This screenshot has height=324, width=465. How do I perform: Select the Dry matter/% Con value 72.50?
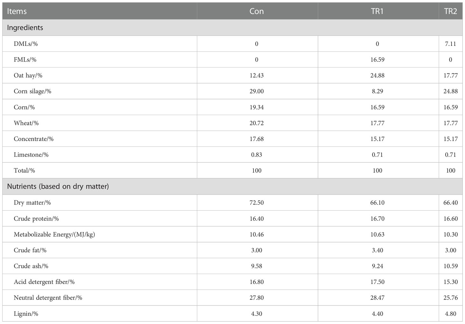click(257, 203)
